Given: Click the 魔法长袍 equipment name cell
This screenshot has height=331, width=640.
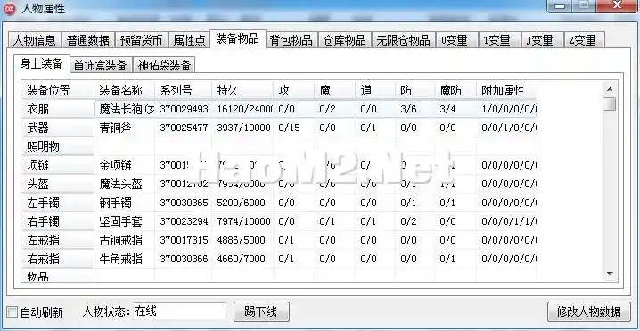Looking at the screenshot, I should click(125, 109).
